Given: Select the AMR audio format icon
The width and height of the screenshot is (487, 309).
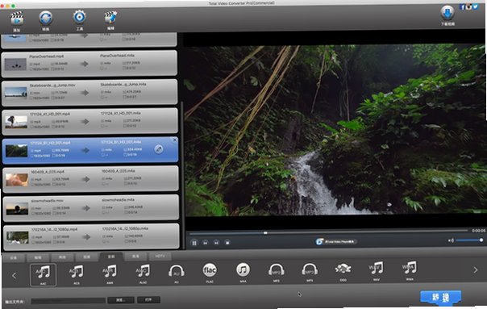Looking at the screenshot, I should pos(110,271).
